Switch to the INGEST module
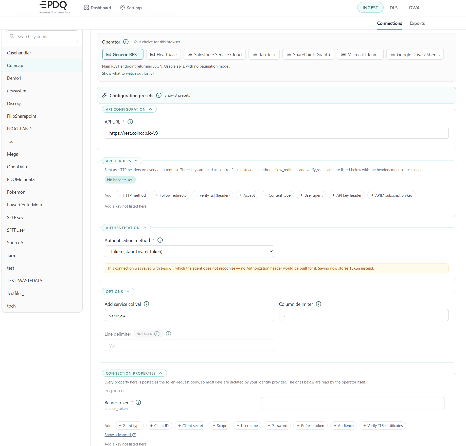Screen dimensions: 466x446 pos(370,8)
